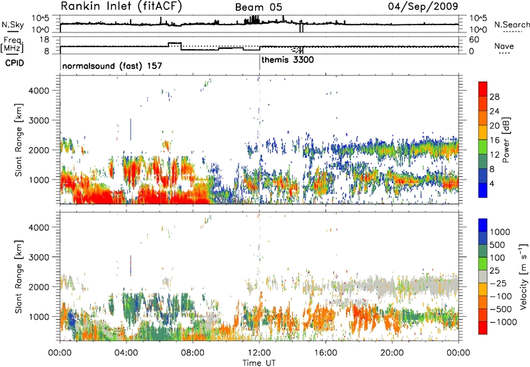Screen dimensions: 530x367
Task: Click the 08:00 time axis tick label
Action: pos(193,353)
